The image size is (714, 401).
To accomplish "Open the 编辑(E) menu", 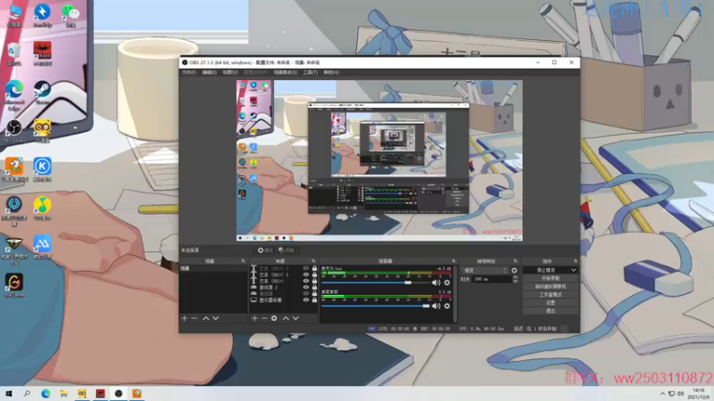I will click(210, 72).
